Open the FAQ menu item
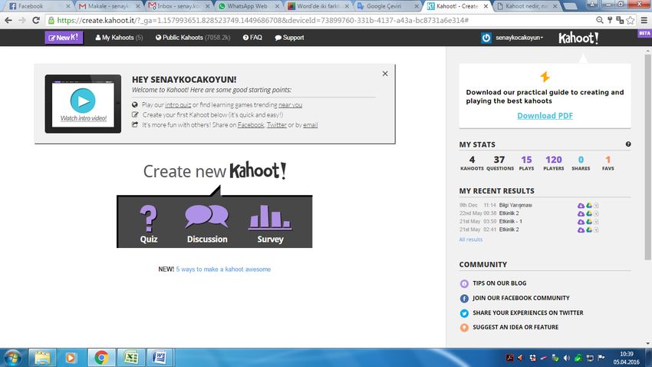 pos(252,38)
